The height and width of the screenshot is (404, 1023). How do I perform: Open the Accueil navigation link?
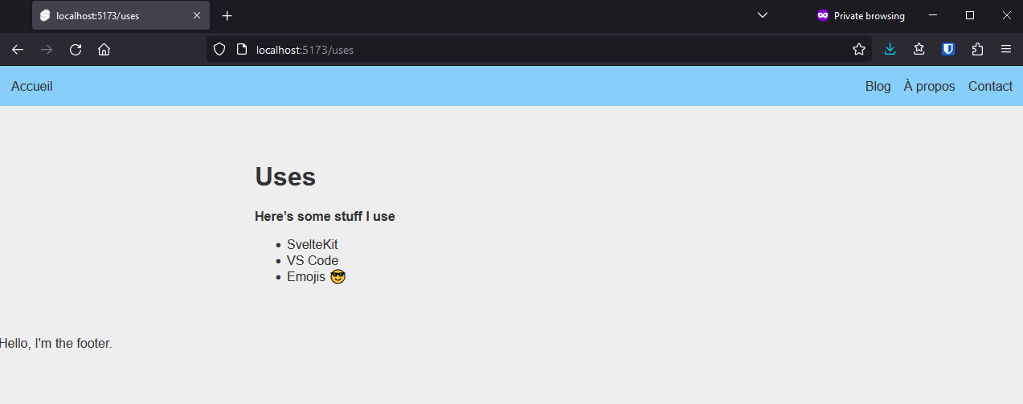coord(32,86)
